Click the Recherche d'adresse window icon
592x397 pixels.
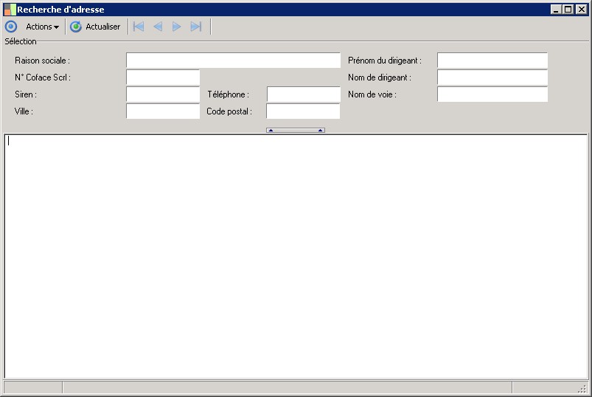tap(10, 10)
